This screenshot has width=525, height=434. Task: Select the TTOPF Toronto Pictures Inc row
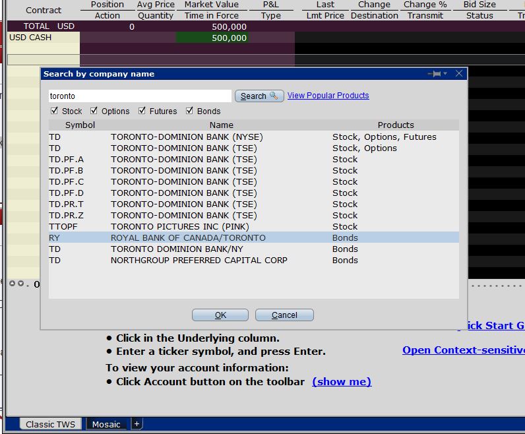[x=254, y=227]
